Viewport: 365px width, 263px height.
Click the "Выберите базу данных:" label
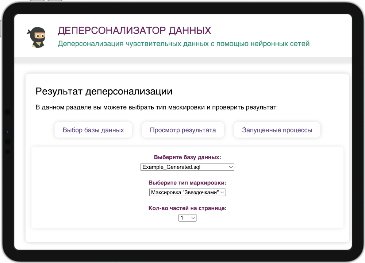(x=187, y=158)
